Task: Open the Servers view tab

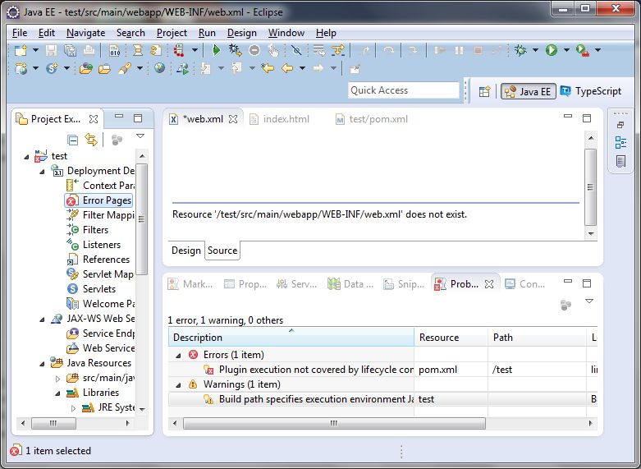Action: tap(297, 283)
